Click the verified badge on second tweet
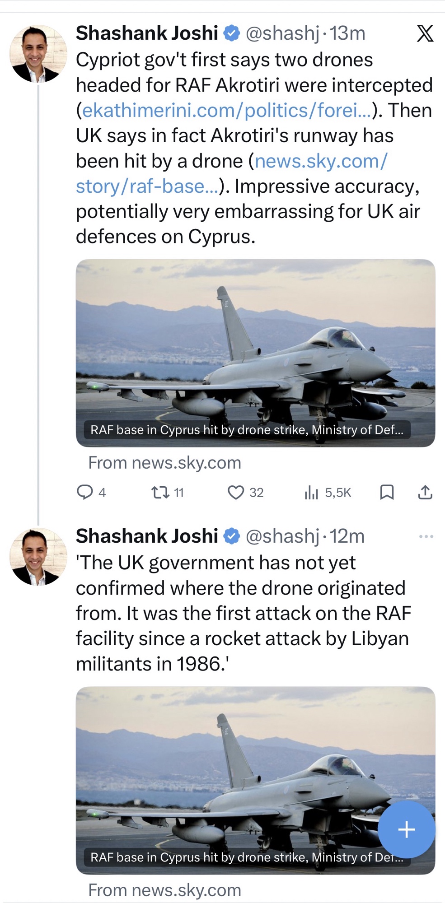445x903 pixels. coord(232,536)
